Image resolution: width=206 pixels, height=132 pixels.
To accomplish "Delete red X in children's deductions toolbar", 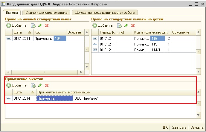I will [133, 25].
